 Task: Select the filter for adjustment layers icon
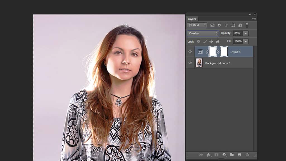[x=220, y=25]
